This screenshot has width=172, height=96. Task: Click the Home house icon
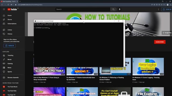[x=4, y=15]
